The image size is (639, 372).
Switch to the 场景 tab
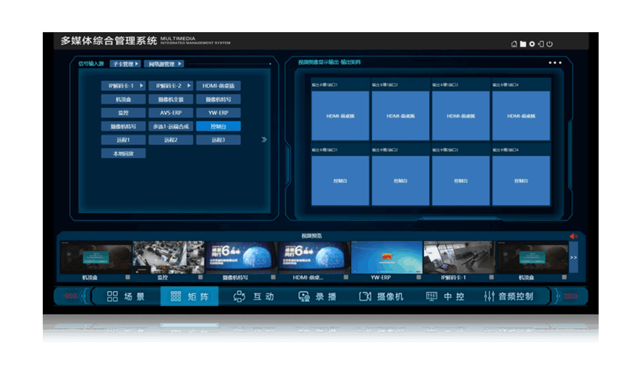pos(126,296)
